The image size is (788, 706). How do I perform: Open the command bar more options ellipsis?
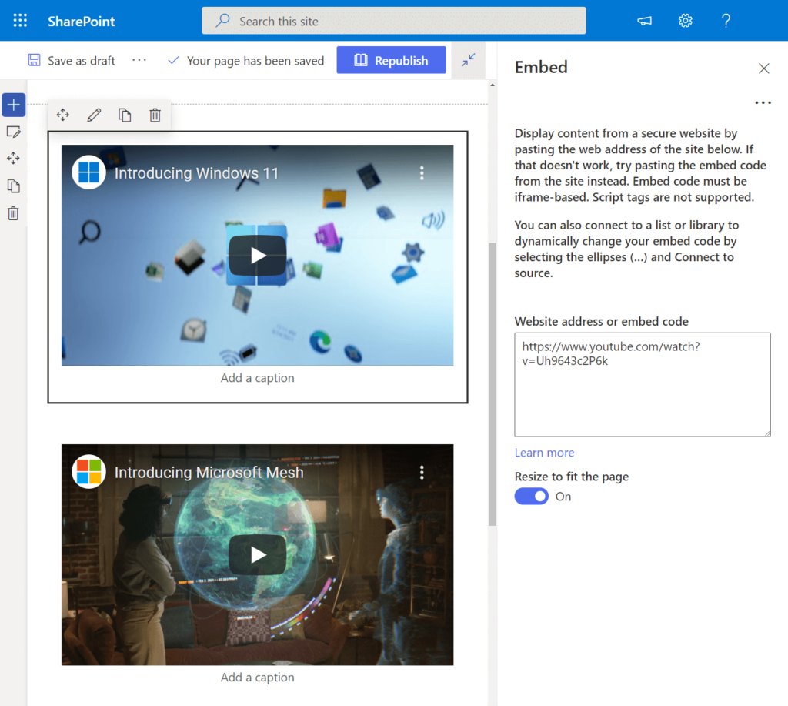tap(139, 60)
